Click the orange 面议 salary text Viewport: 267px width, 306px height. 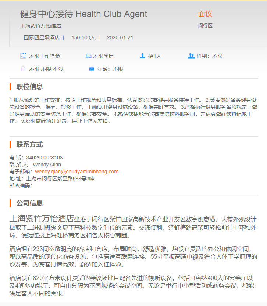tap(205, 14)
